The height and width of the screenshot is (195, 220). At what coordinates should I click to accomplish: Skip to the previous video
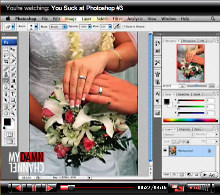pos(19,188)
